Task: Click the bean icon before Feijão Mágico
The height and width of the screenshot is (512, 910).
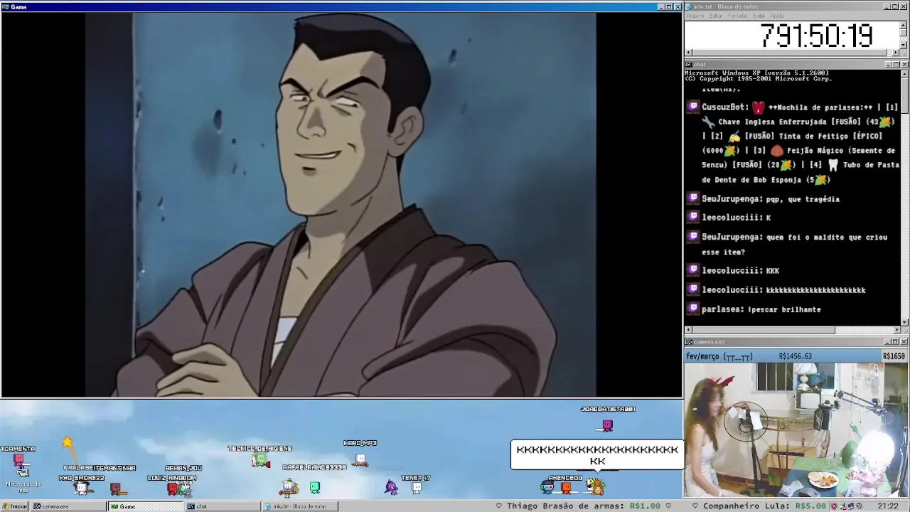Action: (777, 151)
